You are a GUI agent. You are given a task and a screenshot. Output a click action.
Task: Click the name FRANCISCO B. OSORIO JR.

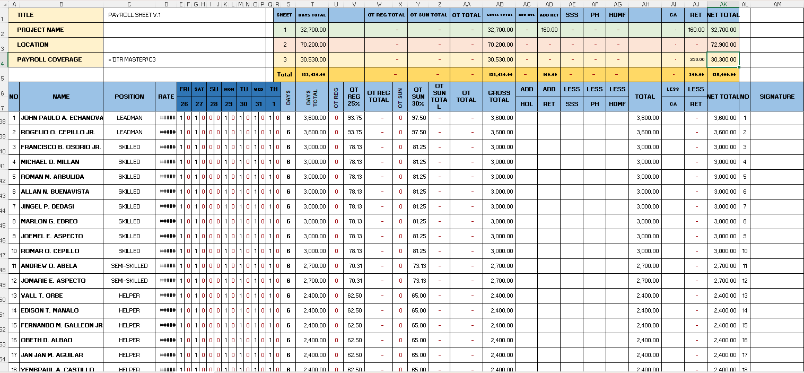[60, 147]
